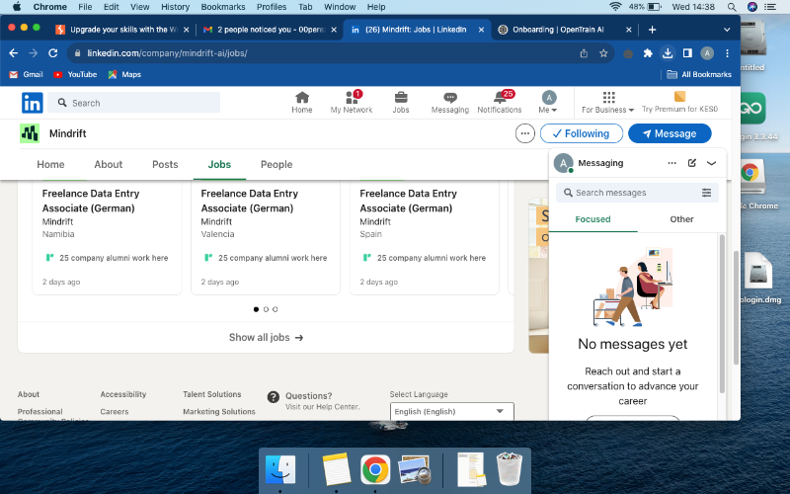Click the blue Message button

click(x=670, y=133)
